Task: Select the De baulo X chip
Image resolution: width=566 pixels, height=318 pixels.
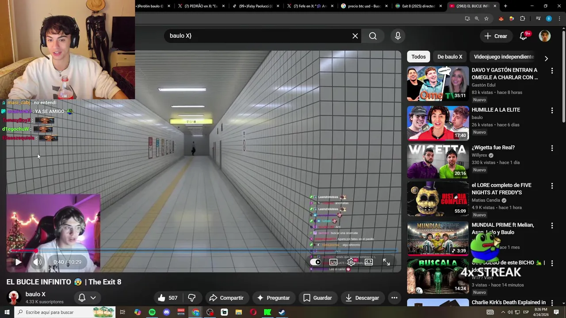Action: 450,57
